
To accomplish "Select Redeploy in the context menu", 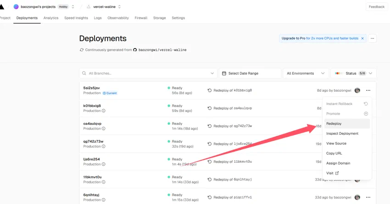I will [x=347, y=123].
